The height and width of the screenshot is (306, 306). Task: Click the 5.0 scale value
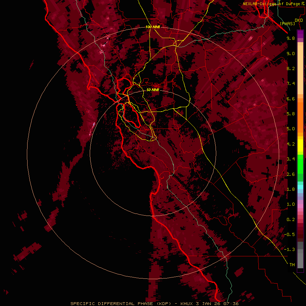291,129
